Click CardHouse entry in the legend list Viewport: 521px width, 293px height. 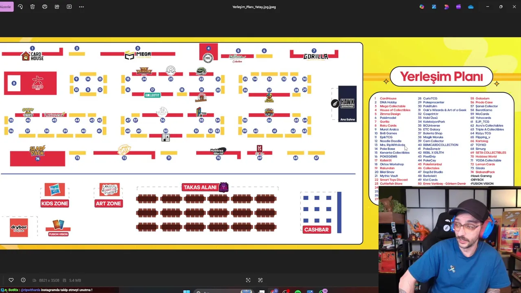point(388,98)
